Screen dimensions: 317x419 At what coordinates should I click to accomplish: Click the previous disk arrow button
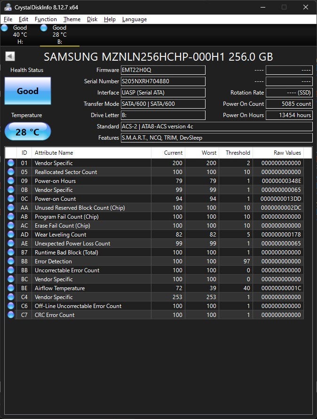10,56
